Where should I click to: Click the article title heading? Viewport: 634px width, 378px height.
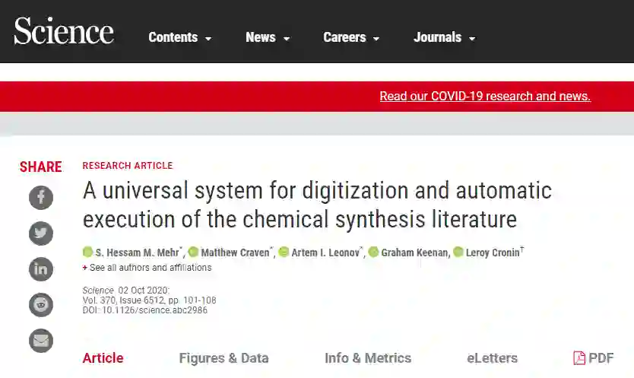coord(317,205)
